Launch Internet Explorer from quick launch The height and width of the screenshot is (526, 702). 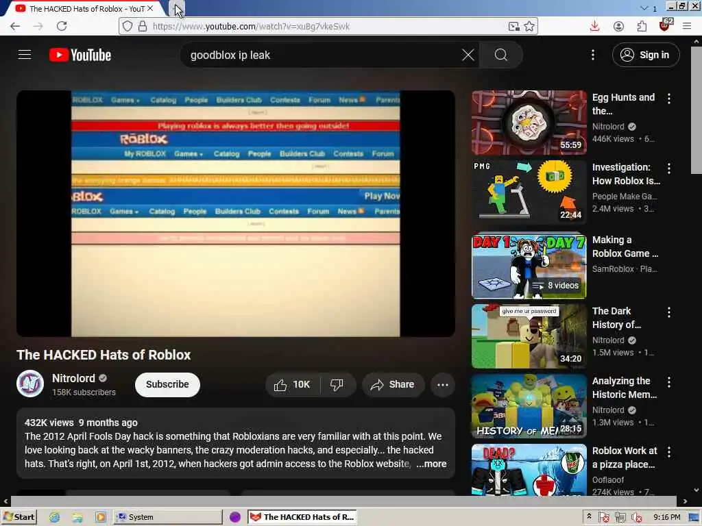point(55,517)
